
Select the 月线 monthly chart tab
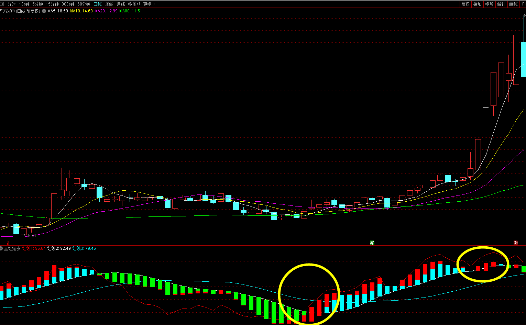121,4
